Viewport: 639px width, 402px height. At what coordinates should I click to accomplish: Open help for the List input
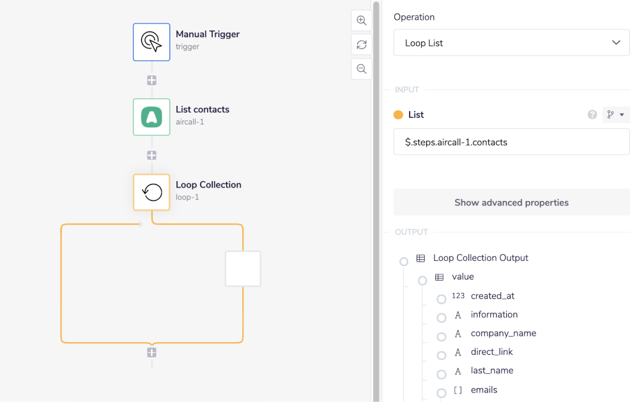tap(592, 115)
